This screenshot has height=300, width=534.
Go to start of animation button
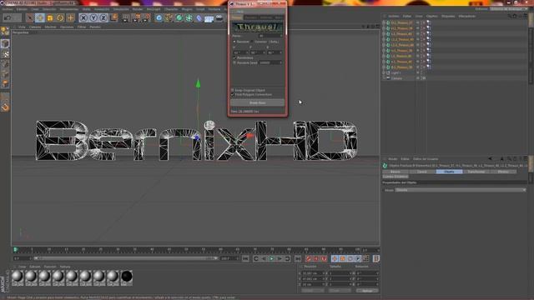[245, 259]
